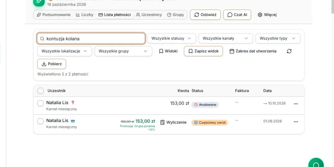Open Zakres dat utworzenia picker
Image resolution: width=334 pixels, height=167 pixels.
tap(253, 51)
